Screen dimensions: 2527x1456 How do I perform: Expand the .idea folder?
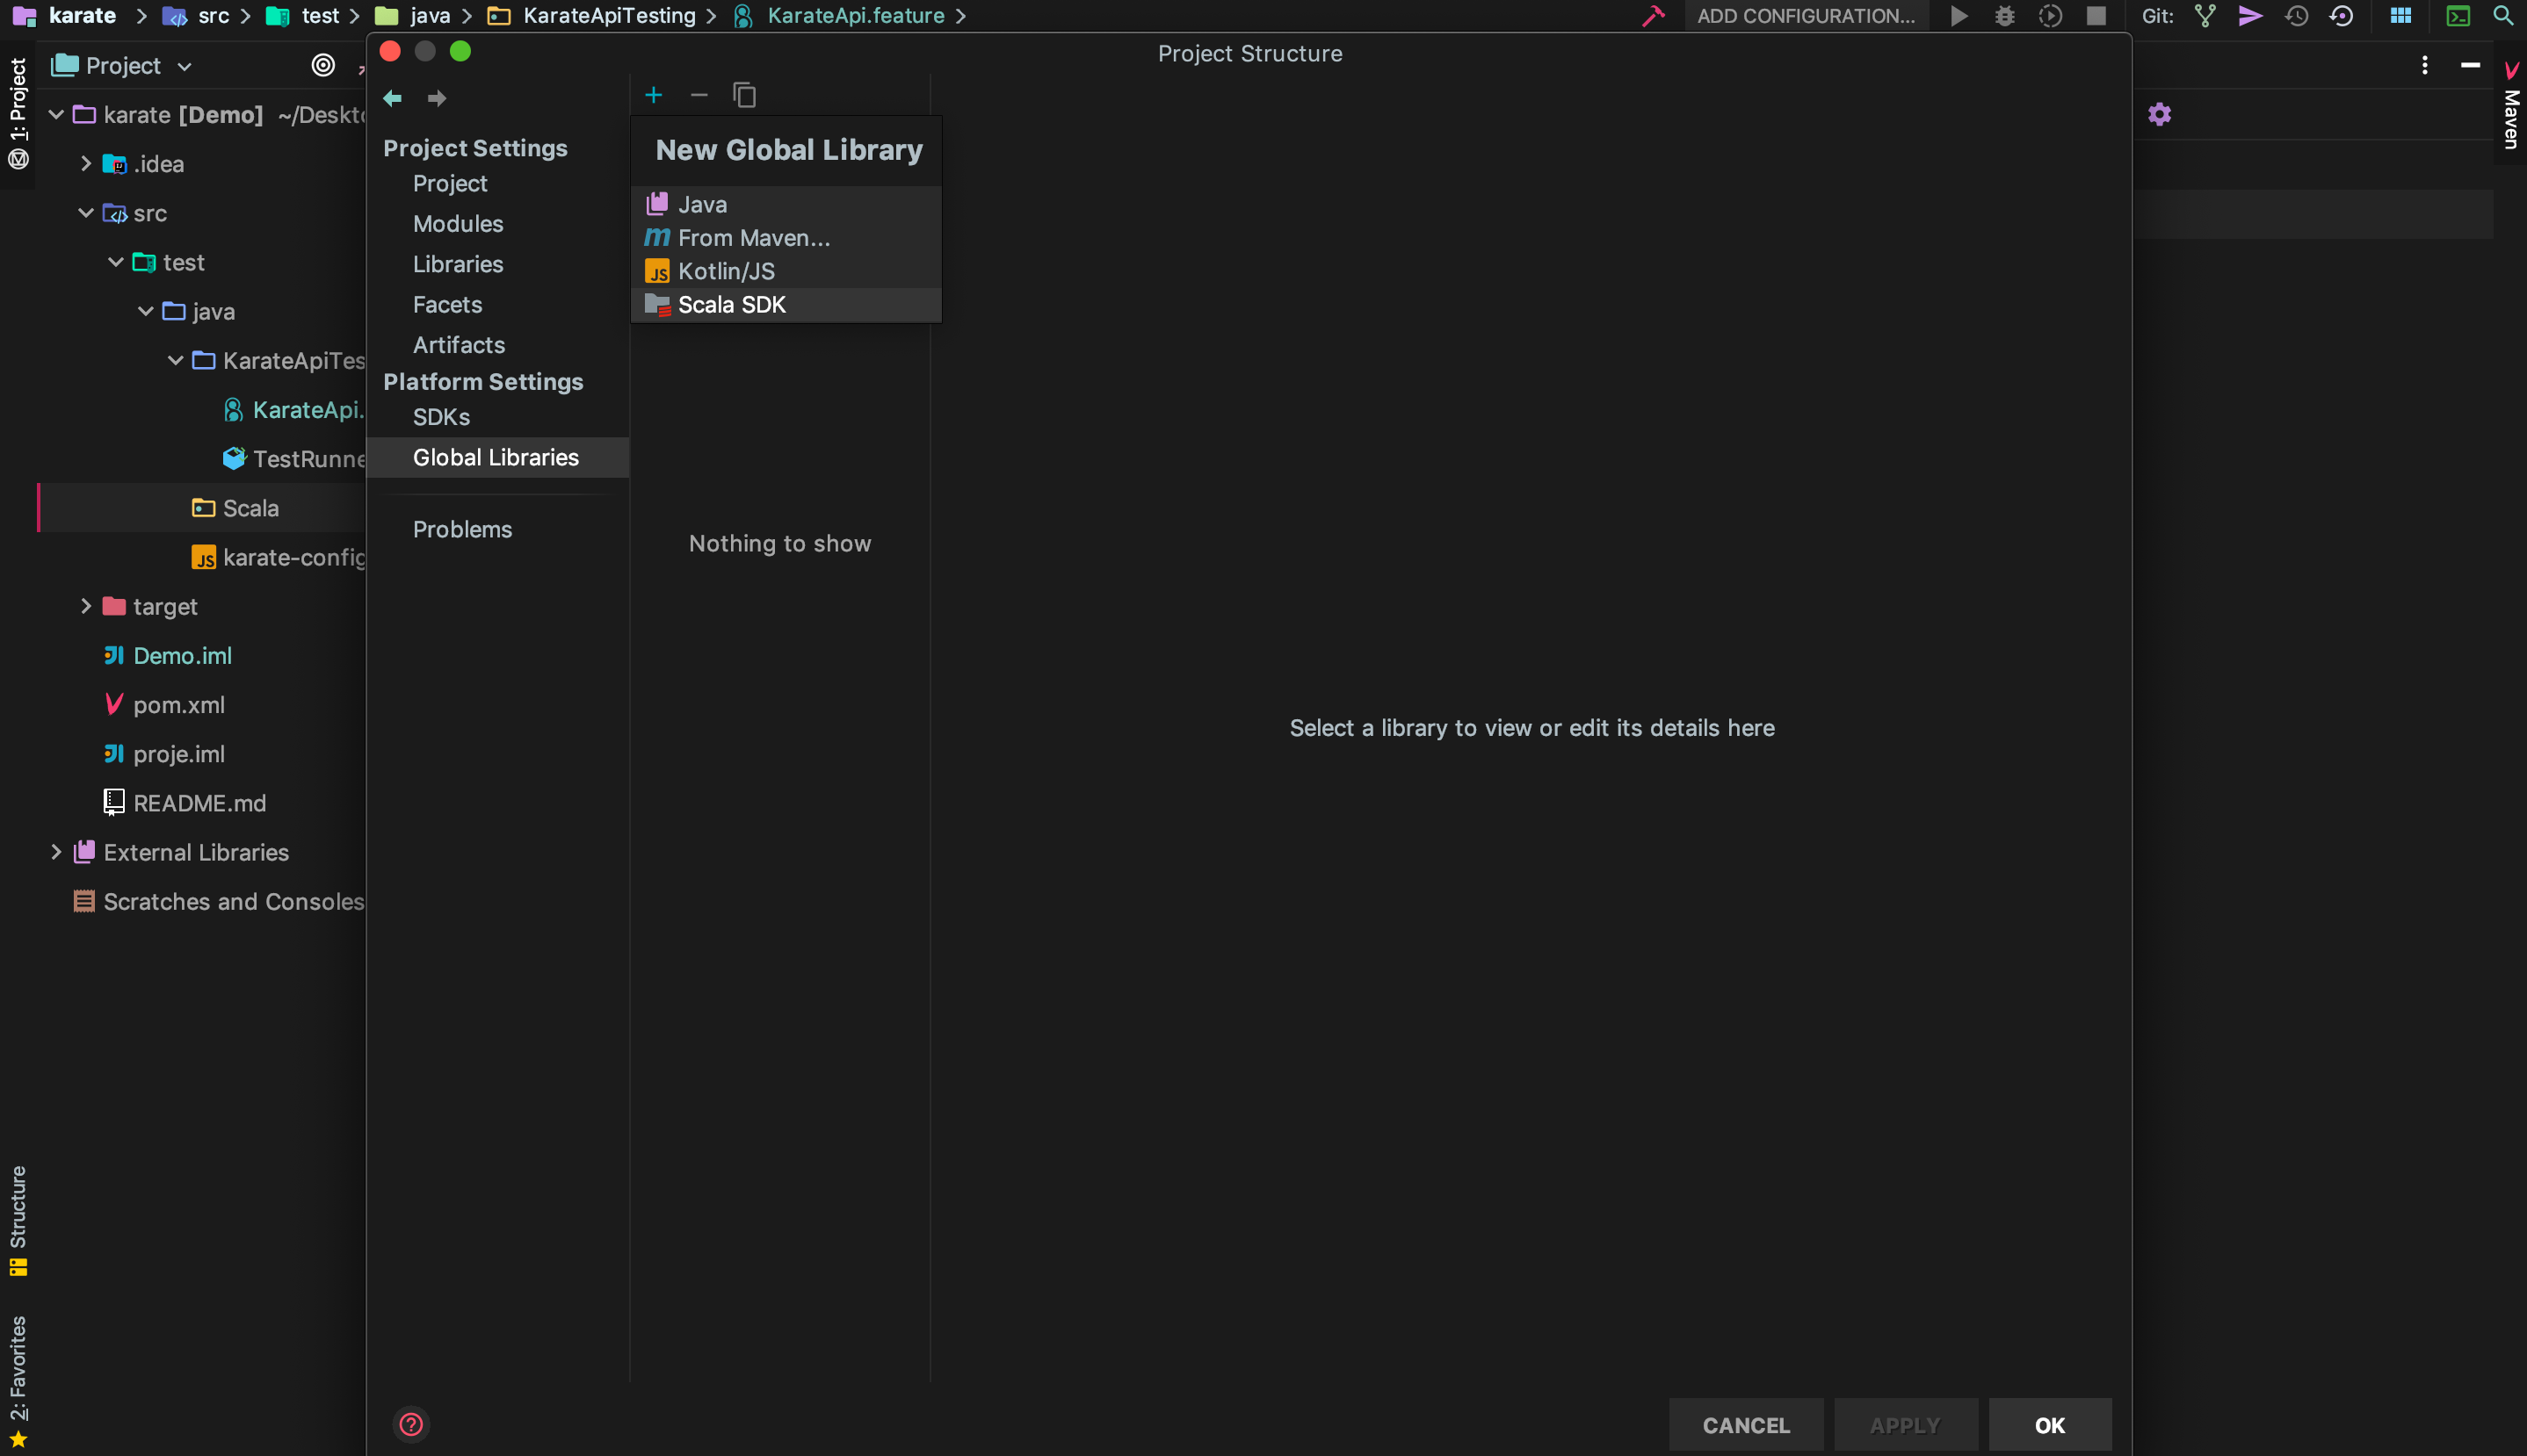(86, 164)
